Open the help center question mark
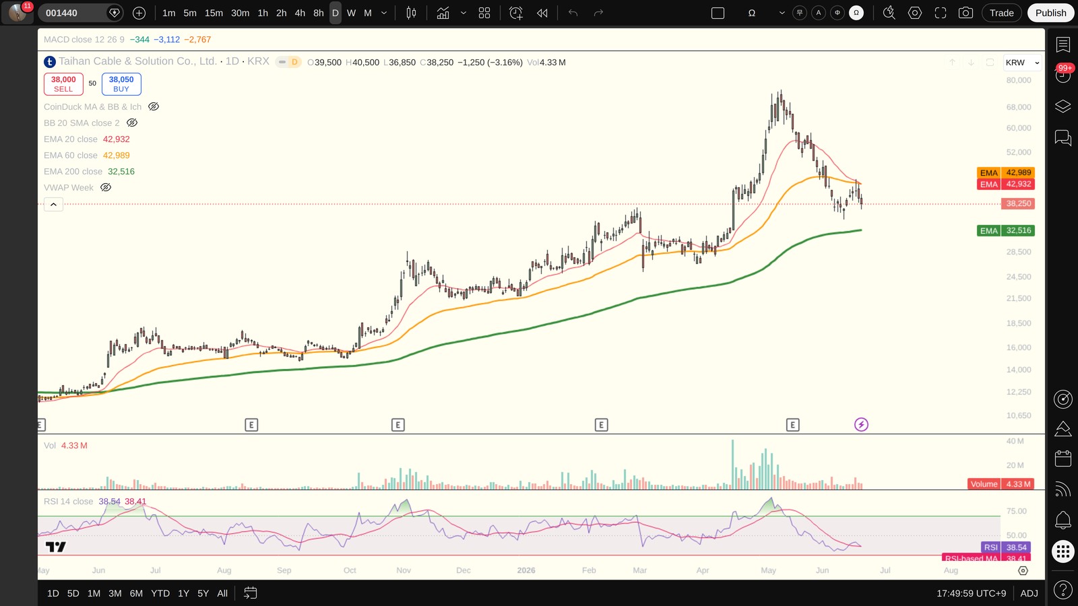1078x606 pixels. [x=1063, y=591]
